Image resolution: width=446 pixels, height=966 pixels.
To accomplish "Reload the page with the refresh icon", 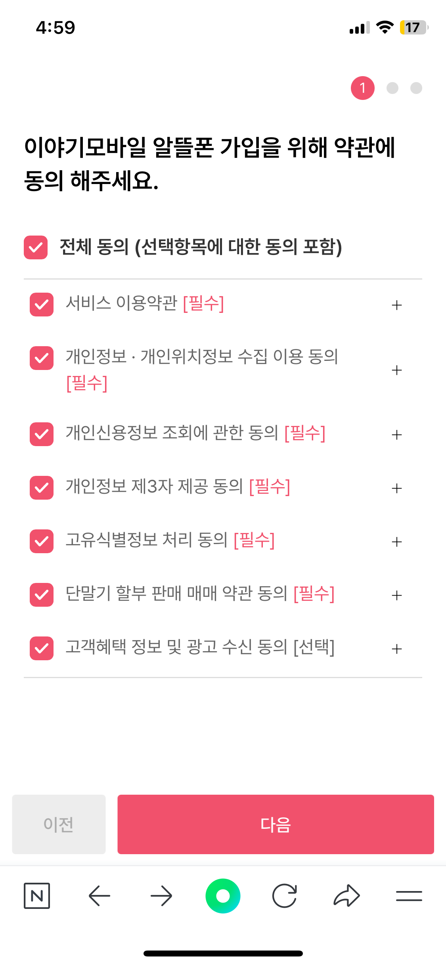I will [285, 896].
